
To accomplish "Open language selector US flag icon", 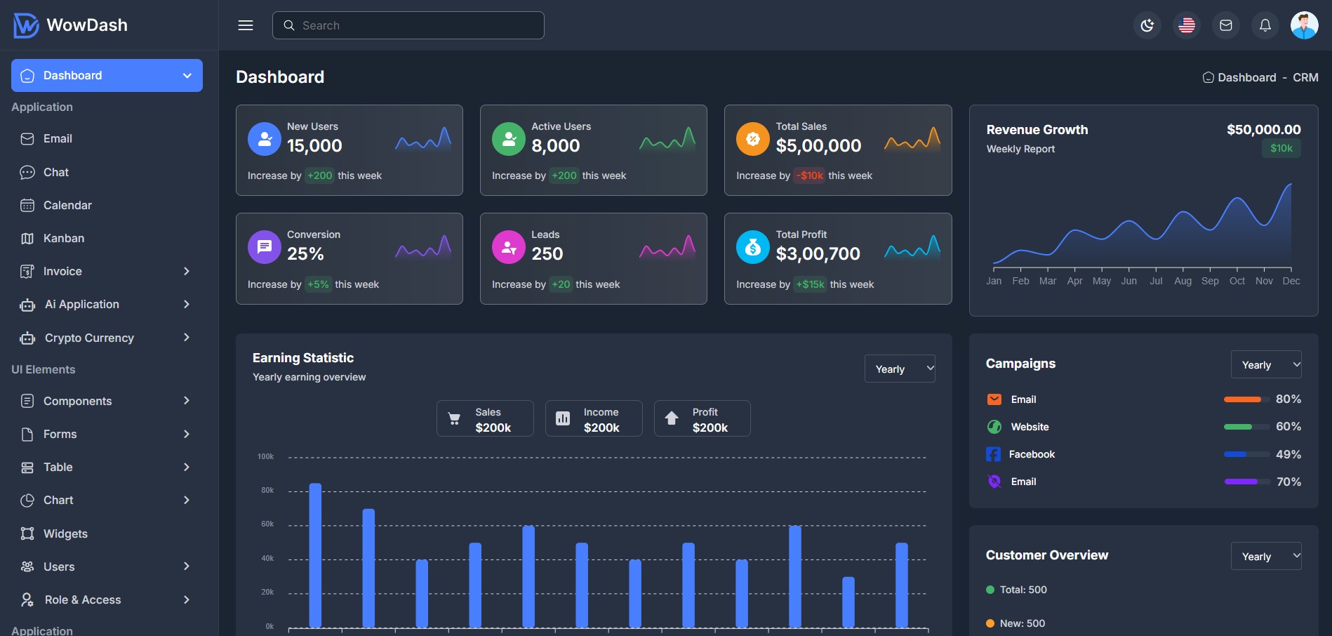I will (1187, 25).
